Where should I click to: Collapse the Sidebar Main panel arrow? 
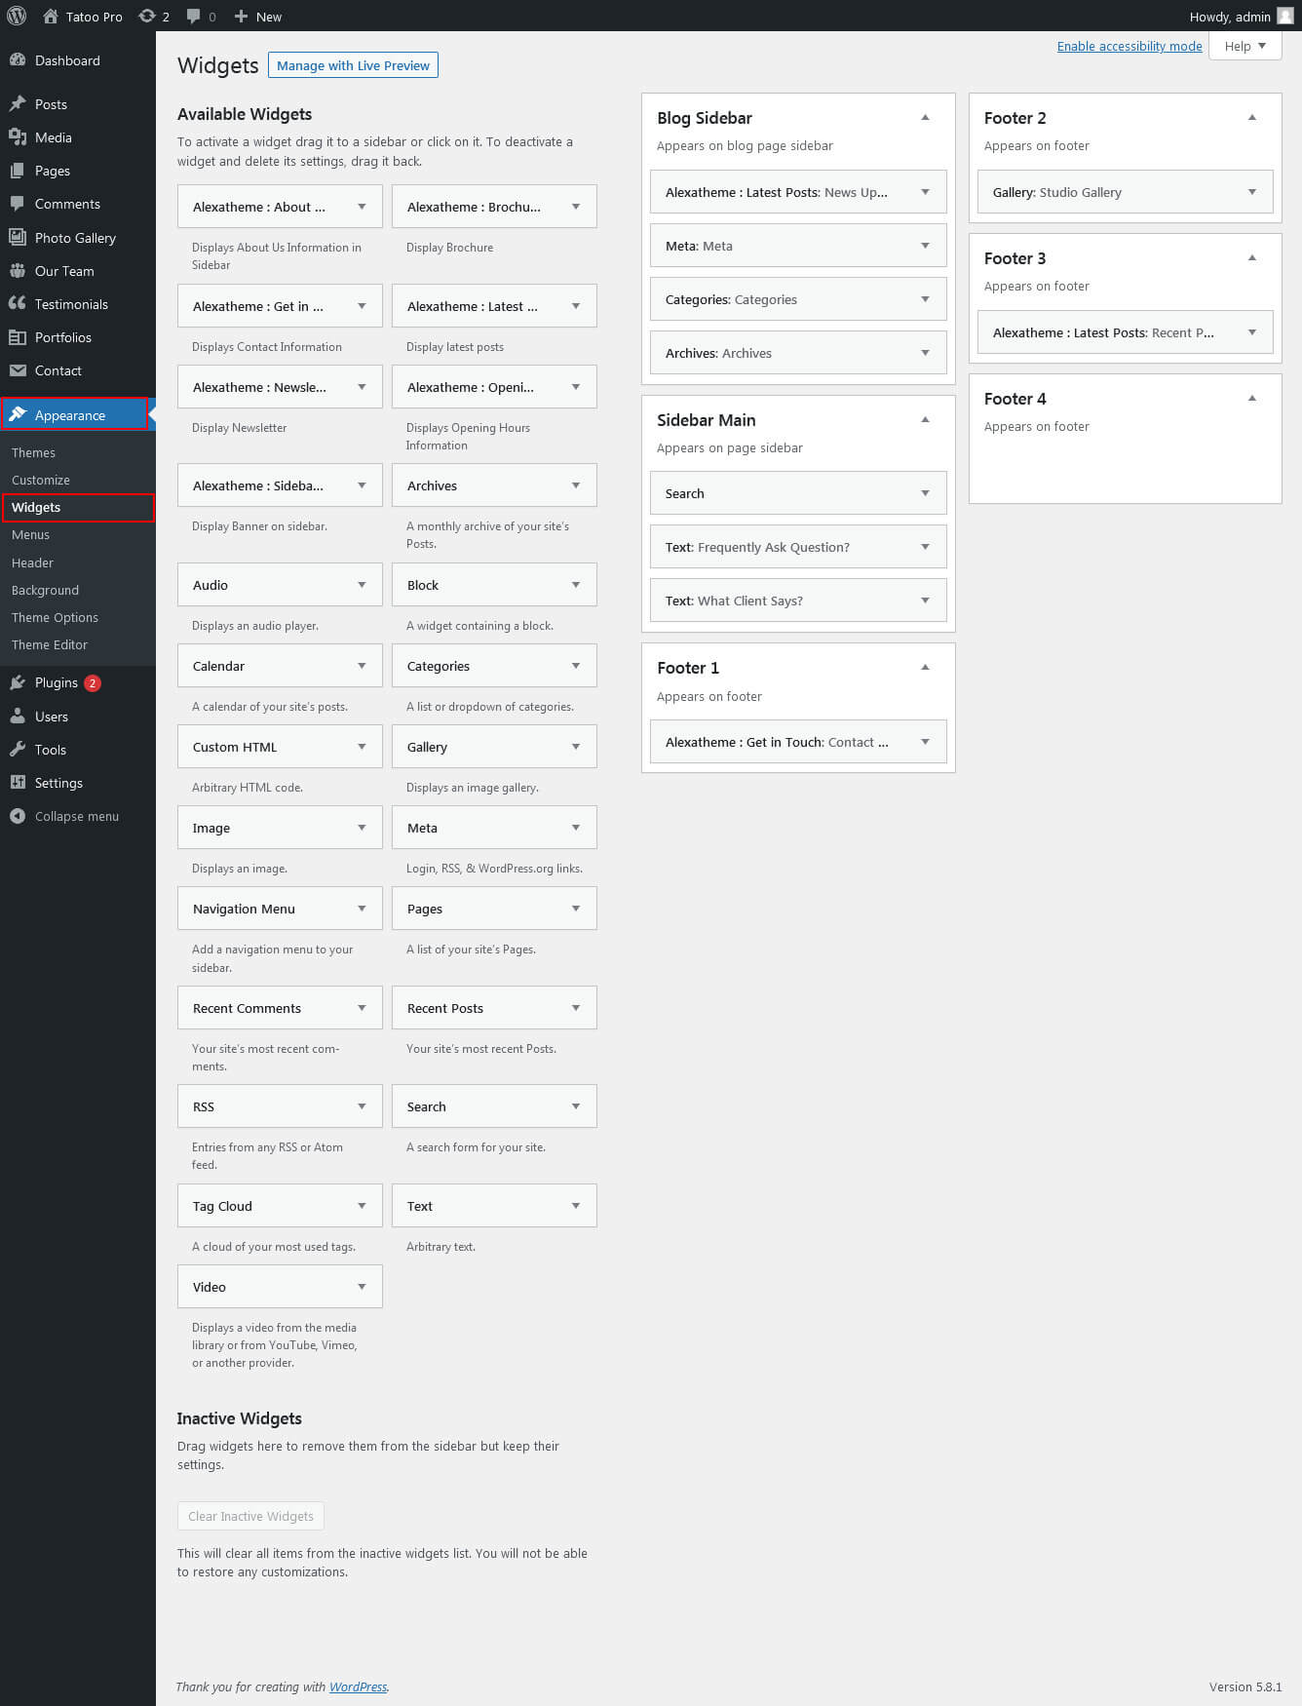click(925, 419)
